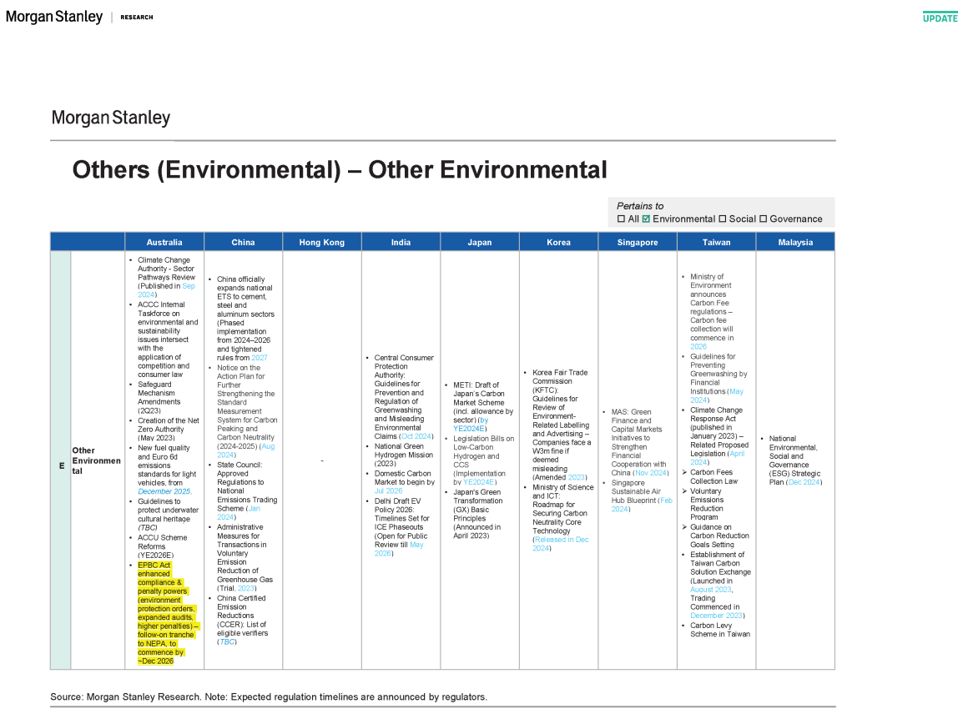Click the Morgan Stanley logo in the top header
The width and height of the screenshot is (958, 709).
(54, 17)
